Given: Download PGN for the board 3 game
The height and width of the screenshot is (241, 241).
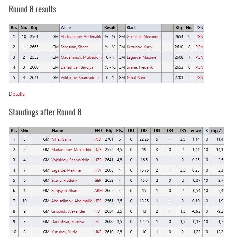Looking at the screenshot, I should (199, 57).
